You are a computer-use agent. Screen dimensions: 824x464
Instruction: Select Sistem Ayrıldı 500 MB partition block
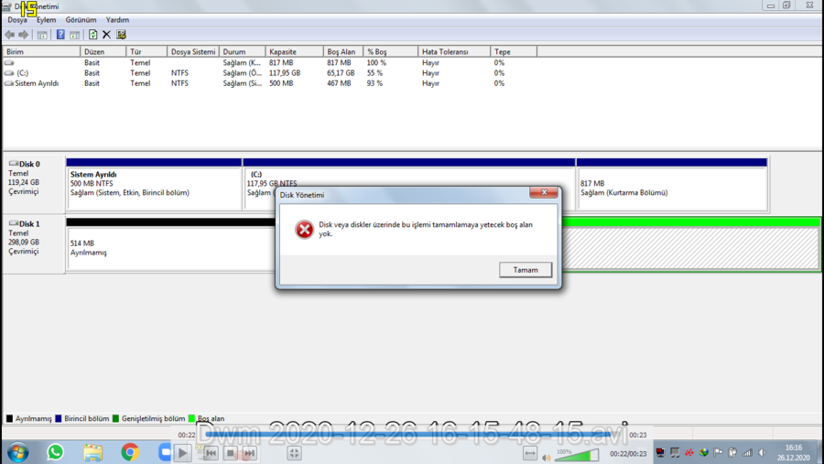click(154, 184)
